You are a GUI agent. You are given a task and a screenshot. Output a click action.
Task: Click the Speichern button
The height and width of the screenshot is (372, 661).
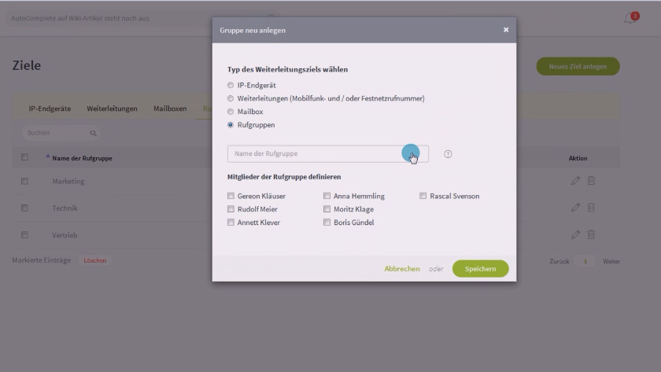[x=481, y=269]
